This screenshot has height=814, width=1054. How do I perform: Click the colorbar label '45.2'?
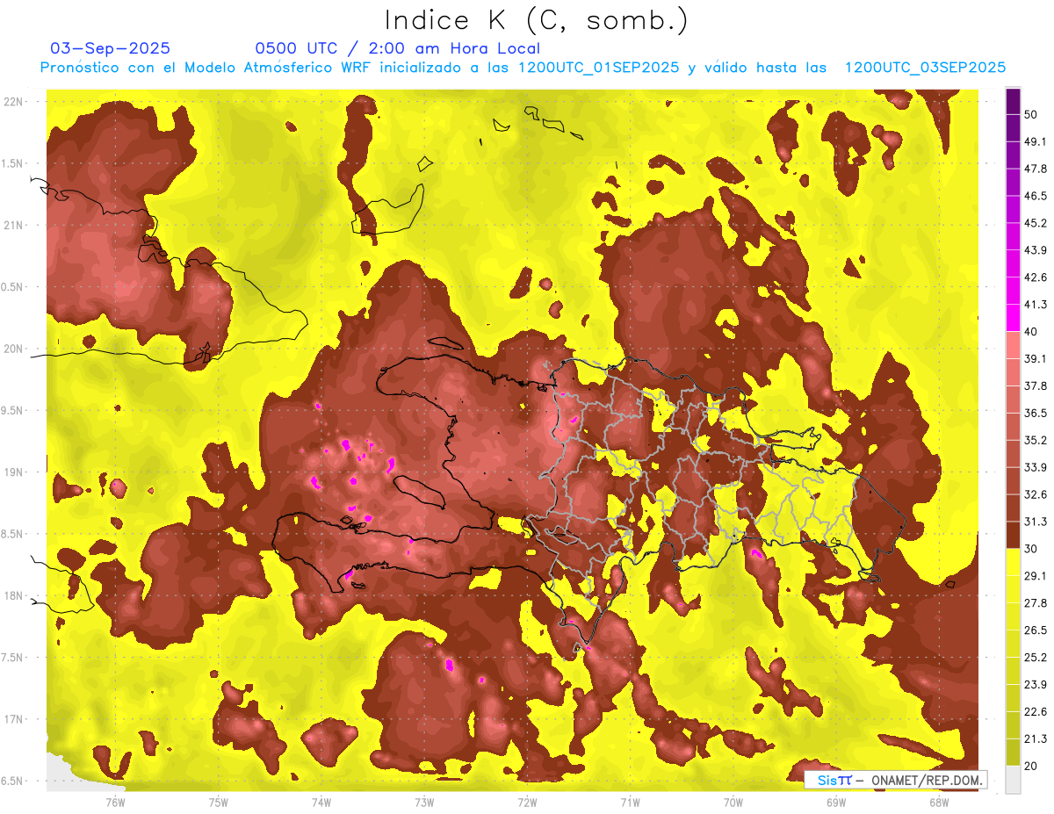[x=1036, y=223]
